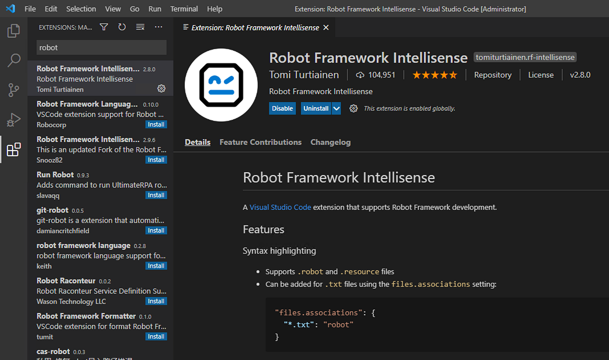Image resolution: width=609 pixels, height=360 pixels.
Task: Click the Visual Studio Code link
Action: tap(280, 207)
